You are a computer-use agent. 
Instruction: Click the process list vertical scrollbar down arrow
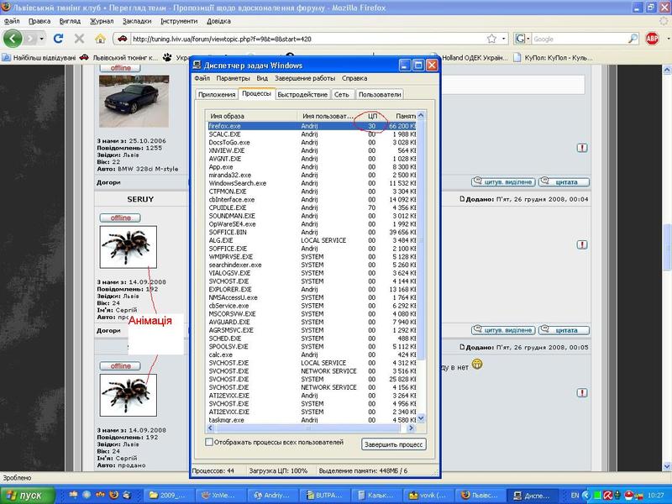point(421,418)
